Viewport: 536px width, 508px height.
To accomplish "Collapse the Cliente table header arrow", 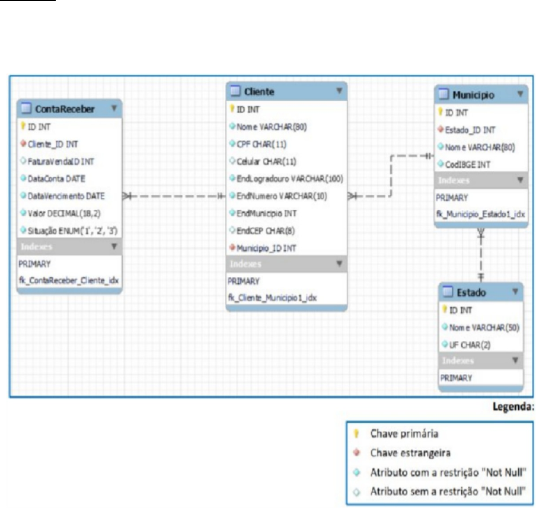I will tap(339, 91).
